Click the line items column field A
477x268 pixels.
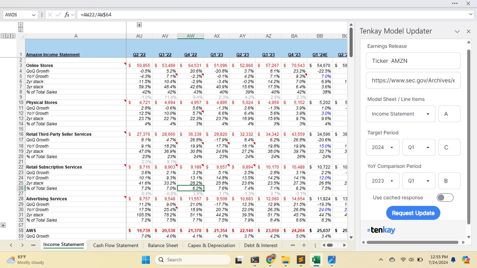click(449, 114)
